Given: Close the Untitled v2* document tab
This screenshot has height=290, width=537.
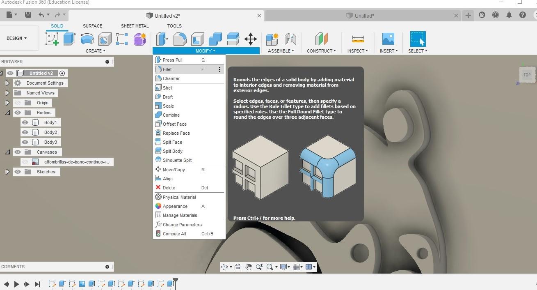Looking at the screenshot, I should [259, 16].
